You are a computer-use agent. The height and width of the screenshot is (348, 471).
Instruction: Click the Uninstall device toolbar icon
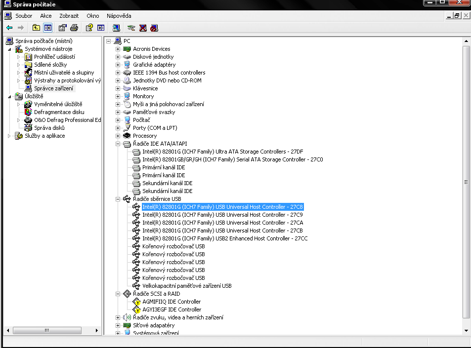click(143, 28)
